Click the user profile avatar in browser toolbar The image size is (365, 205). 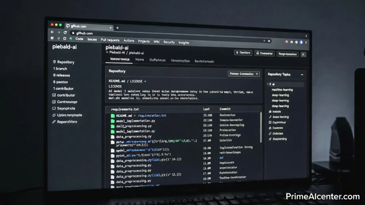301,42
